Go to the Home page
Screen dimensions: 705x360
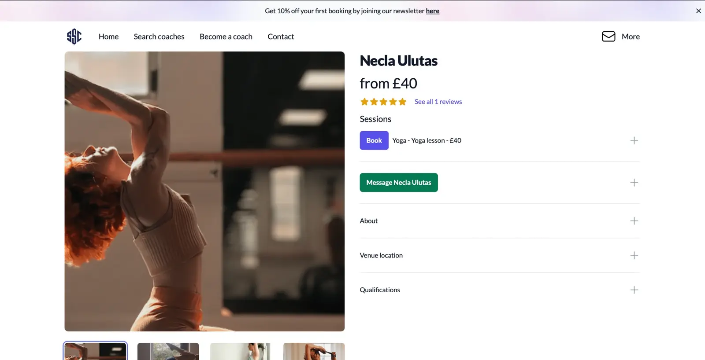coord(108,37)
